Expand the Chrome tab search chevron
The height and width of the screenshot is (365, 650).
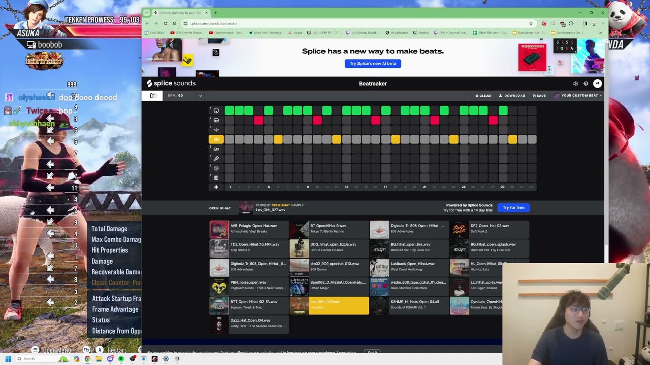click(146, 13)
